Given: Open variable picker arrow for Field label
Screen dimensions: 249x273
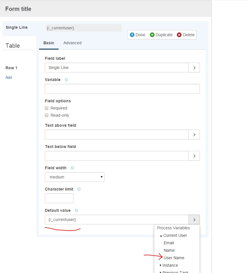Looking at the screenshot, I should [194, 68].
